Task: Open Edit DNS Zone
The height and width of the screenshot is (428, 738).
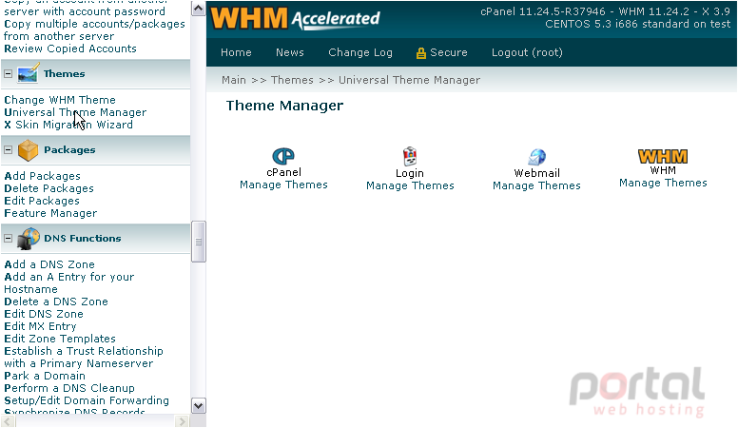Action: tap(44, 314)
